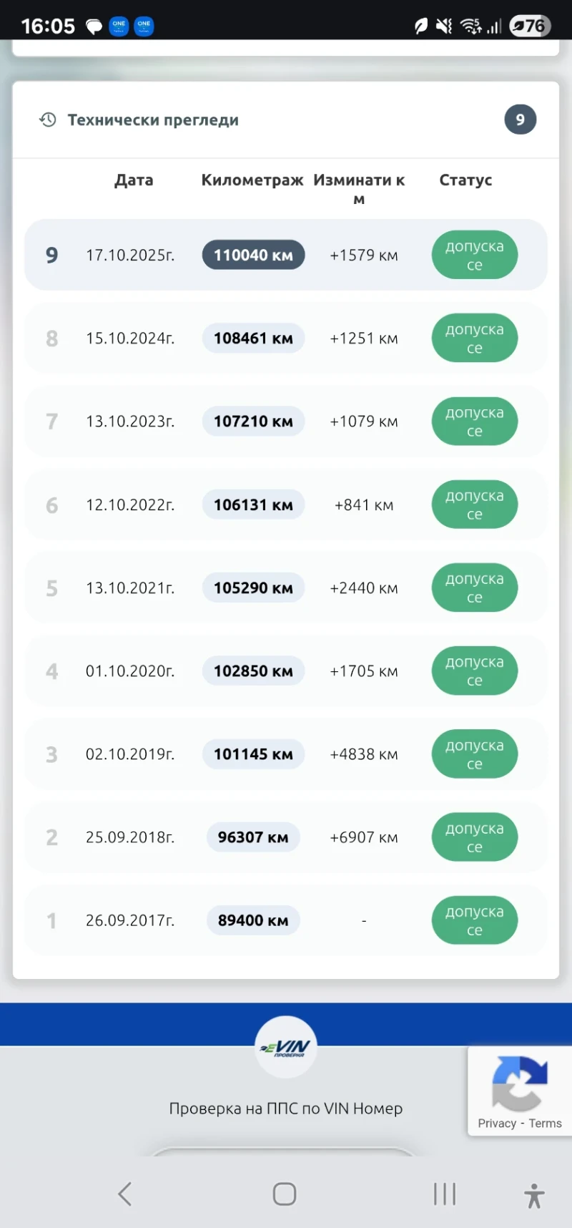Tap the 89400 км mileage badge
Image resolution: width=572 pixels, height=1228 pixels.
(253, 920)
